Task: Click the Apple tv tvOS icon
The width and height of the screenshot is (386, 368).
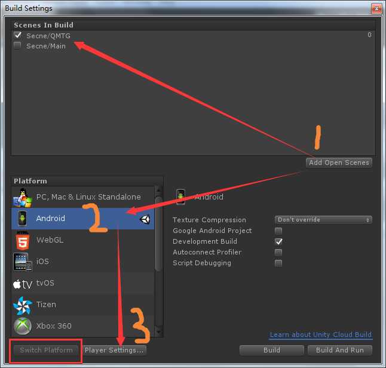Action: pos(23,284)
